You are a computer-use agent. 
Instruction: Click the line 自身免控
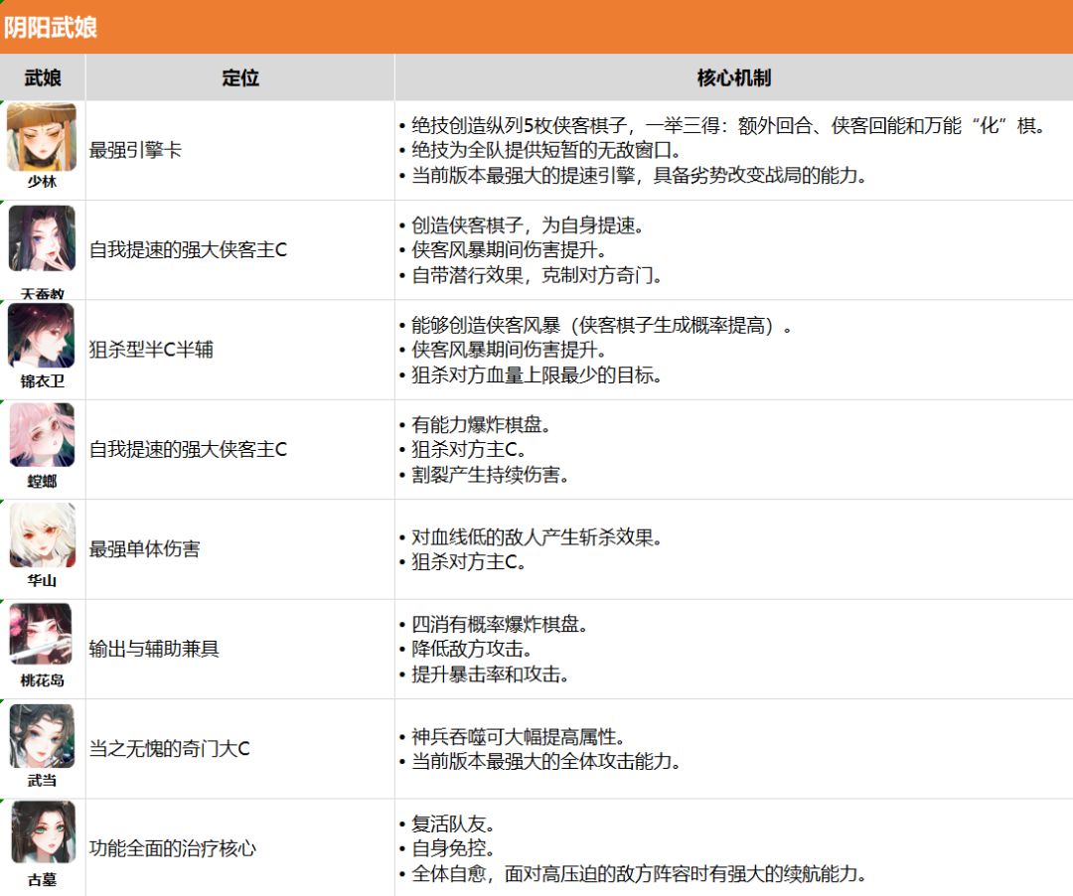(447, 848)
